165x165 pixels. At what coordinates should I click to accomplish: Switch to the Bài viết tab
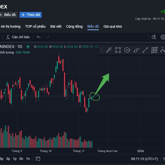coord(56,26)
